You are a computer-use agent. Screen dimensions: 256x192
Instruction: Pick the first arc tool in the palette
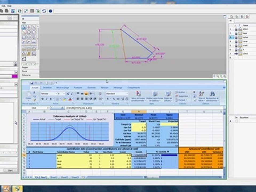click(x=24, y=42)
